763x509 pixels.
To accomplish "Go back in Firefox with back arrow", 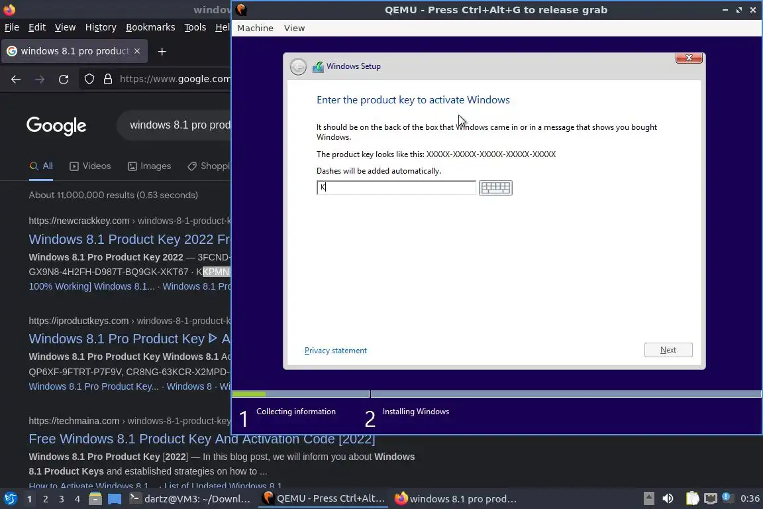I will coord(16,79).
